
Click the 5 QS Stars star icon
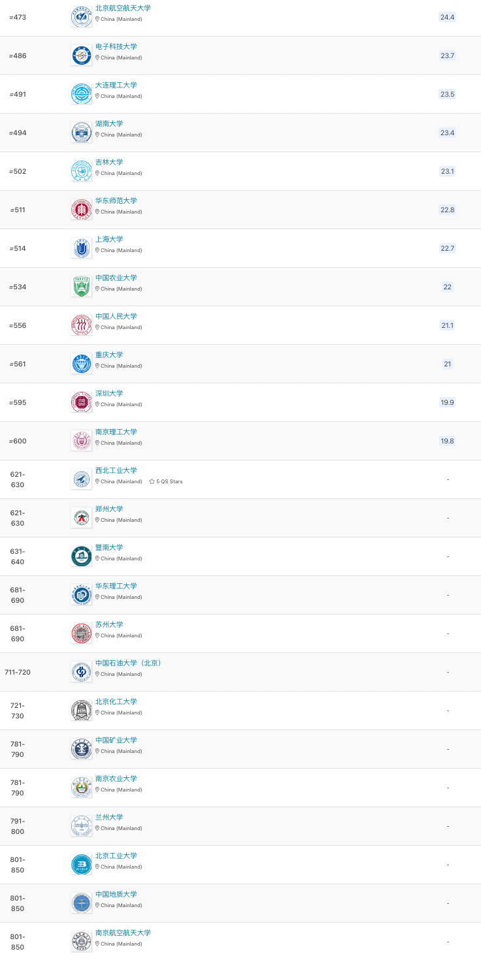click(x=152, y=481)
